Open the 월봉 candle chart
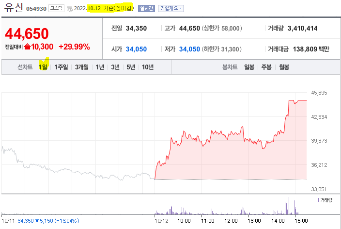Screen dimensions: 341x229 click(284, 67)
